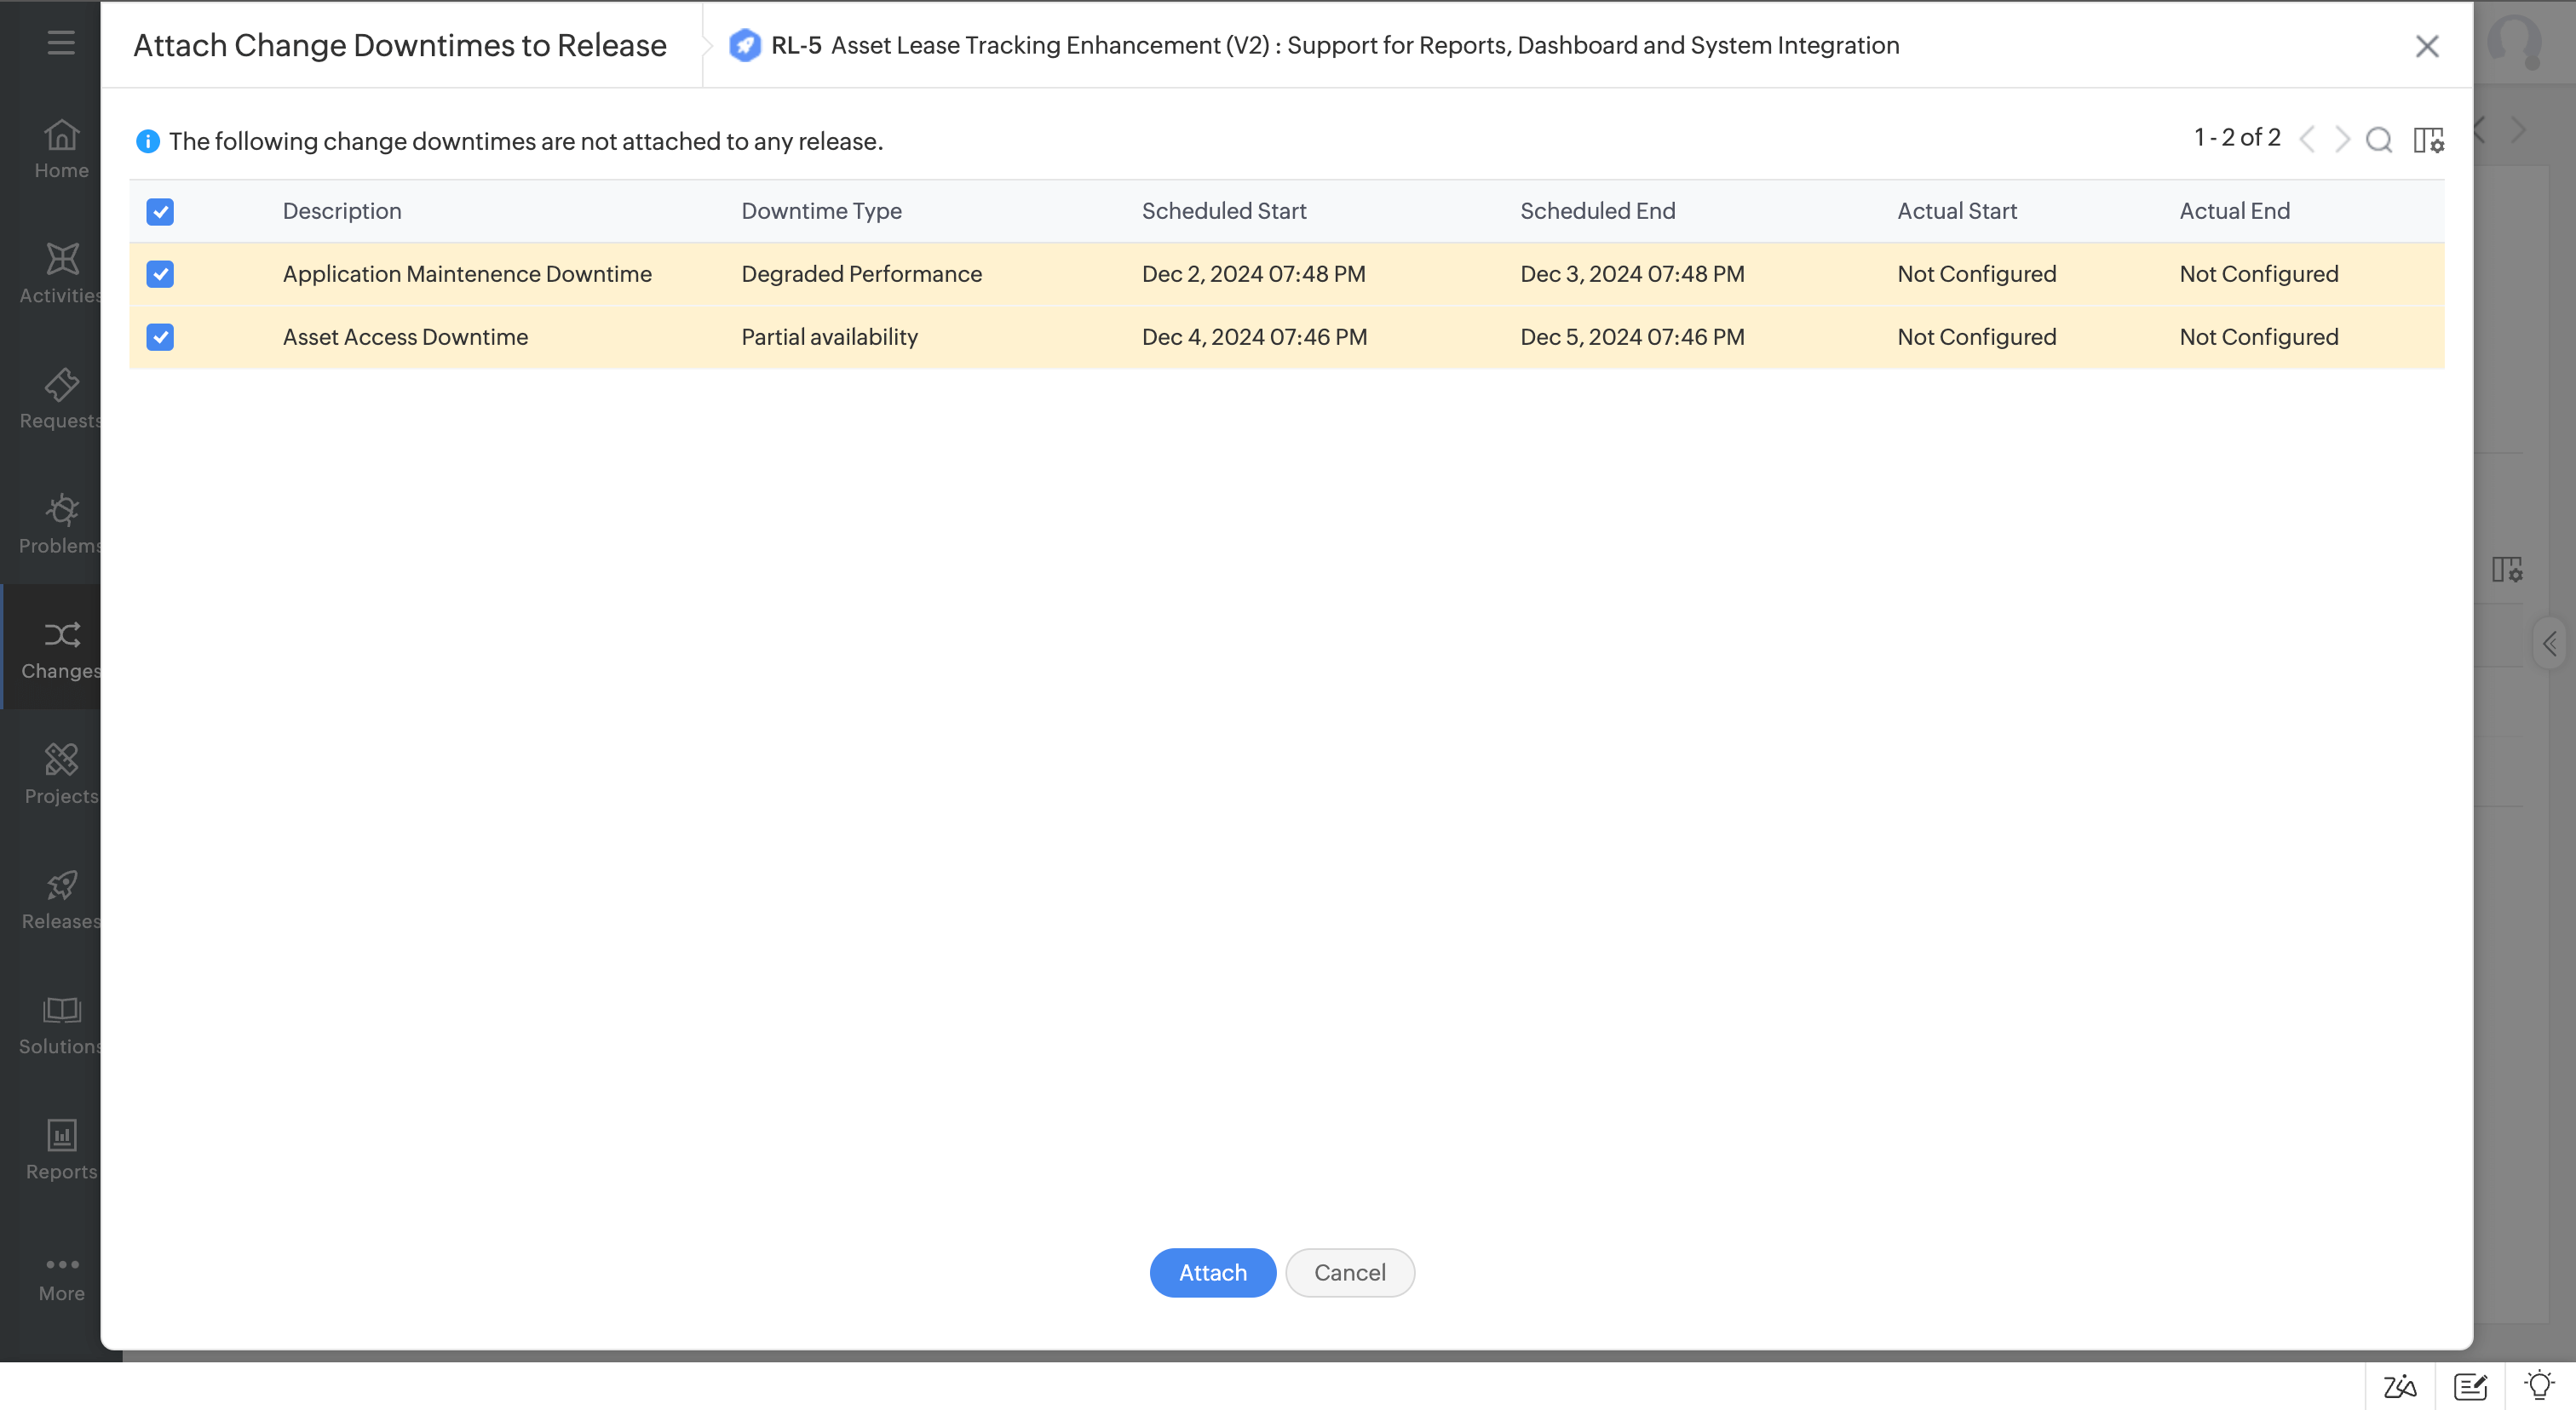Click the info icon beside the message
The height and width of the screenshot is (1410, 2576).
tap(147, 140)
